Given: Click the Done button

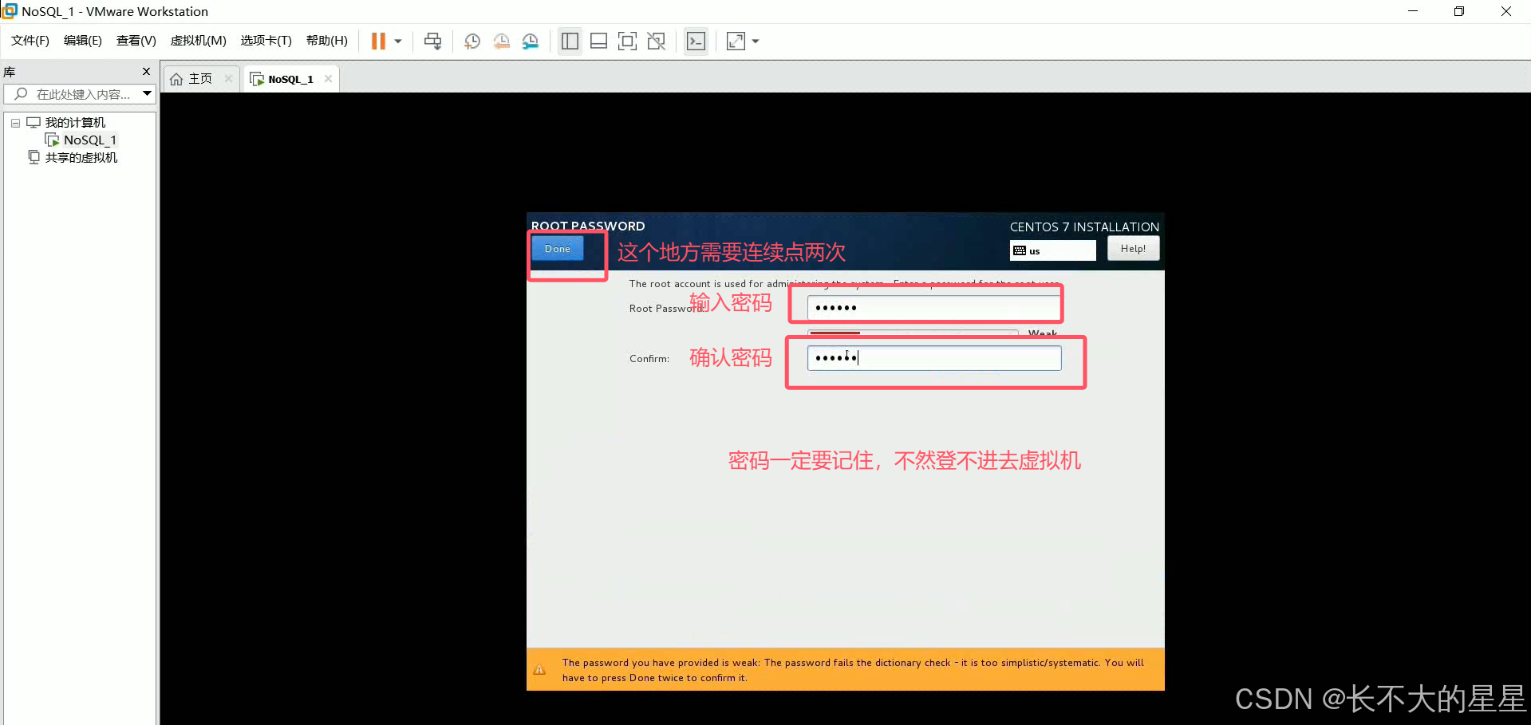Looking at the screenshot, I should pos(558,249).
